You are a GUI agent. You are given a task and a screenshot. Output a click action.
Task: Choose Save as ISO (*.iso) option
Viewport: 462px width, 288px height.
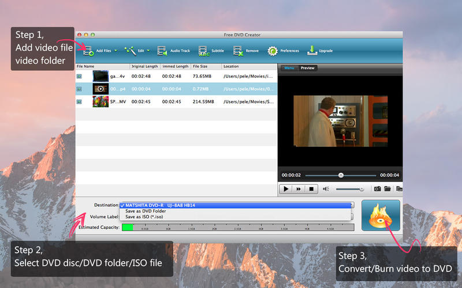point(145,217)
